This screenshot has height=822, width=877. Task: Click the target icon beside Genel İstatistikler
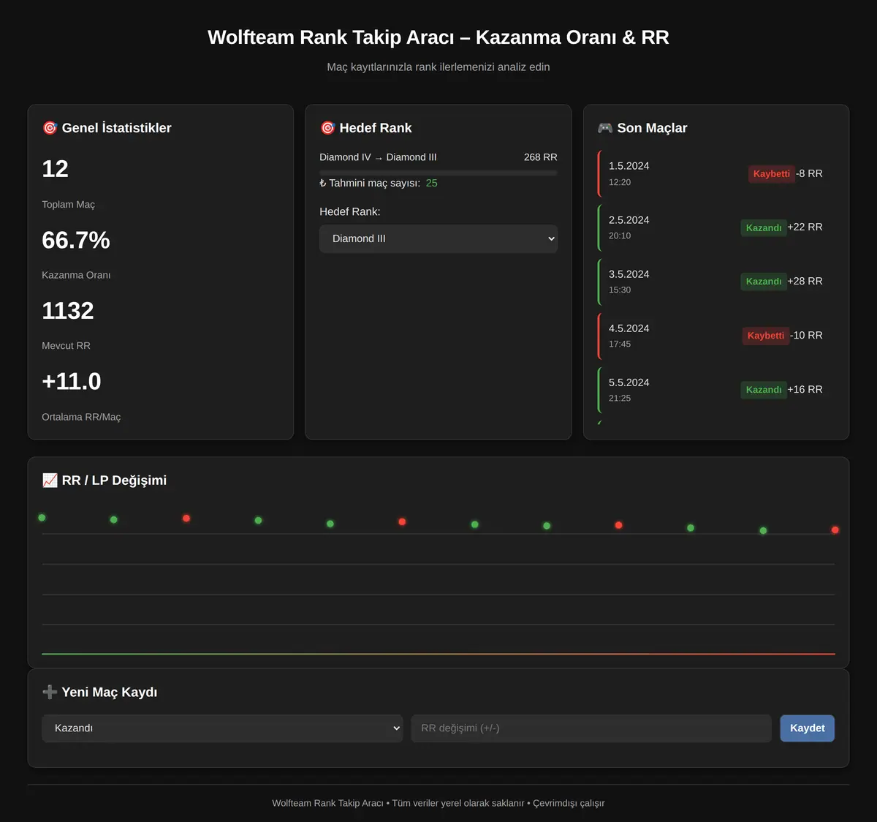coord(50,128)
